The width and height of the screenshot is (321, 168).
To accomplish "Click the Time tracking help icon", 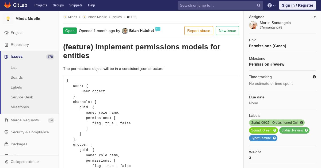I will click(x=314, y=77).
